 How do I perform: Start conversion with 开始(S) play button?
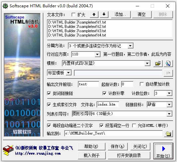click(x=163, y=151)
